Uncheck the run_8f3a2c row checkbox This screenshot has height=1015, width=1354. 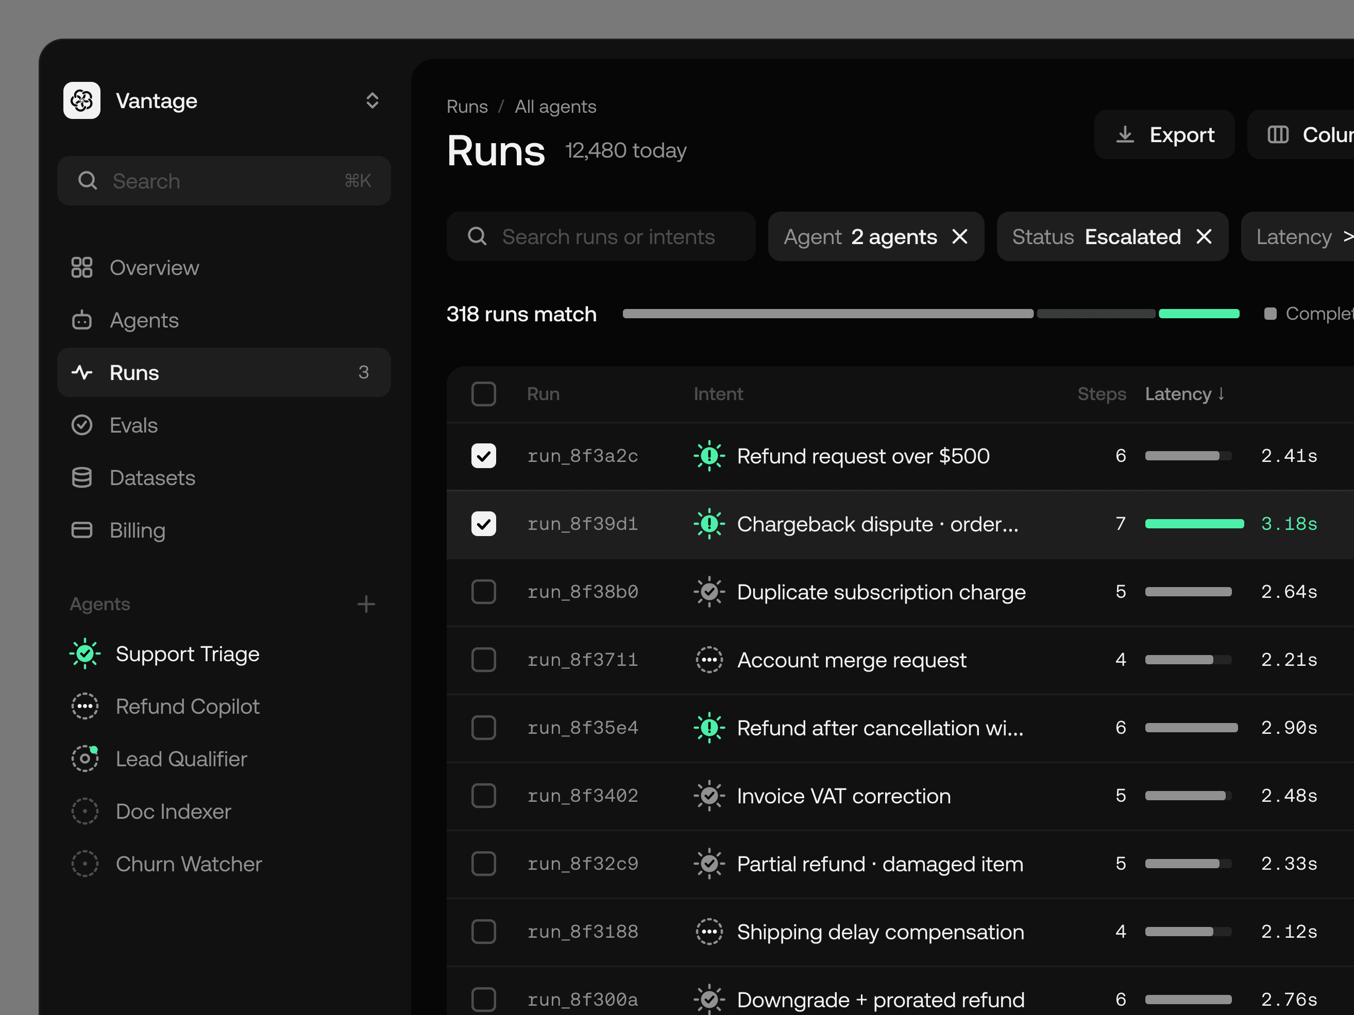[x=484, y=456]
